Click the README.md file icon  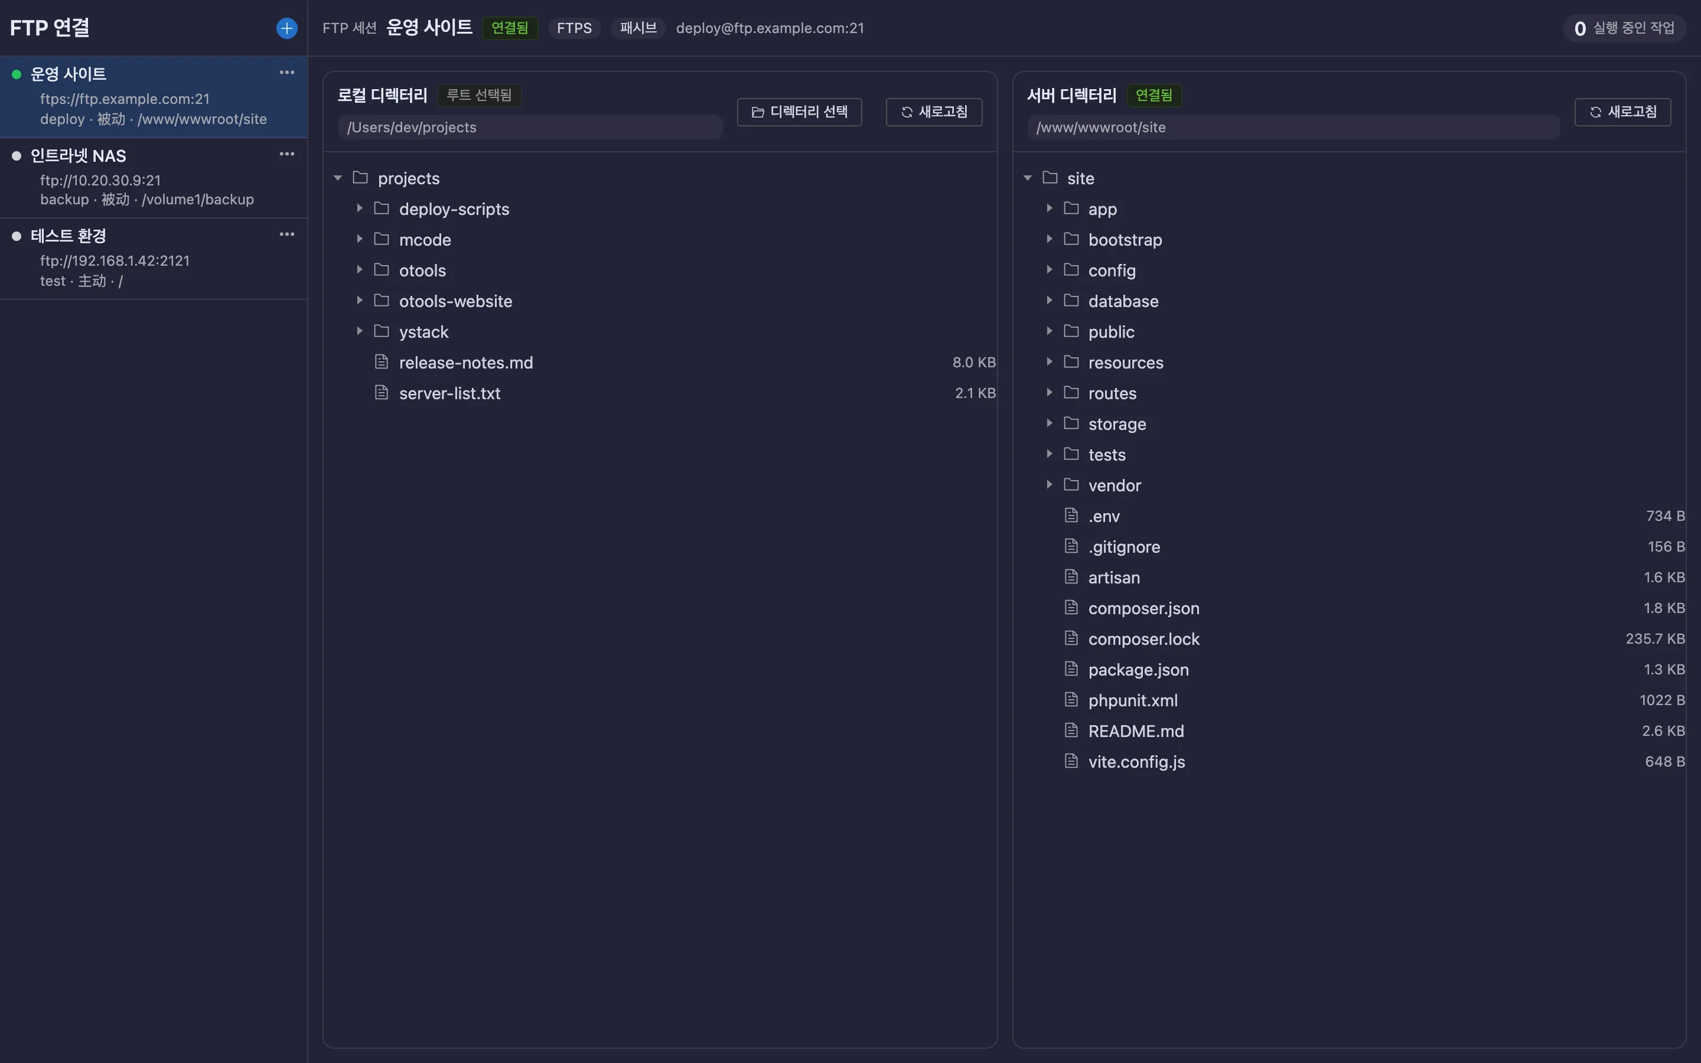click(x=1071, y=731)
